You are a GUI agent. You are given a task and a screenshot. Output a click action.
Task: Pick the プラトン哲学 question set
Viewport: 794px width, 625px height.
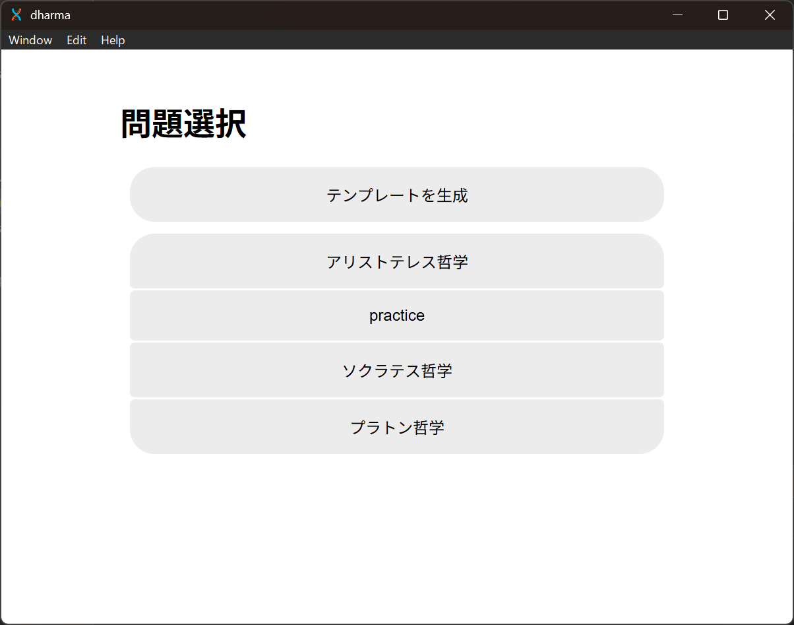pyautogui.click(x=396, y=427)
